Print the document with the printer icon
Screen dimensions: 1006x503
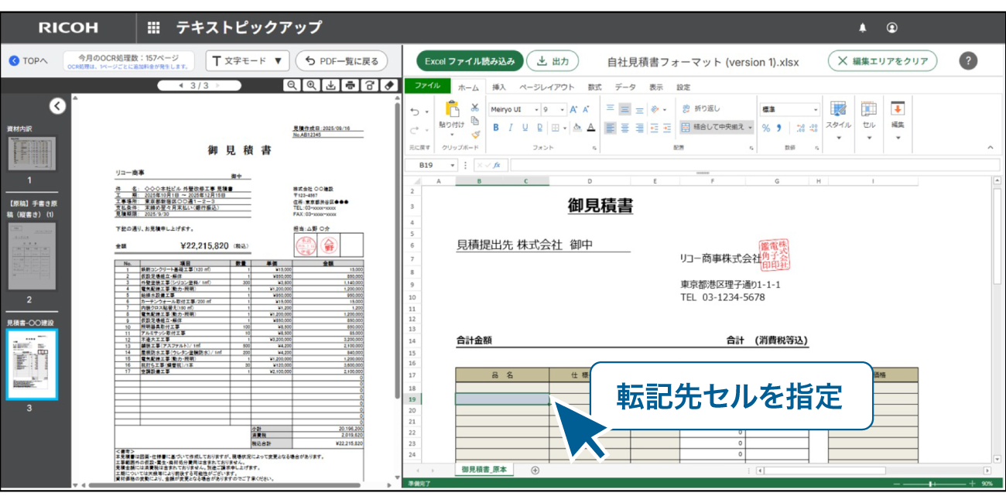(351, 86)
